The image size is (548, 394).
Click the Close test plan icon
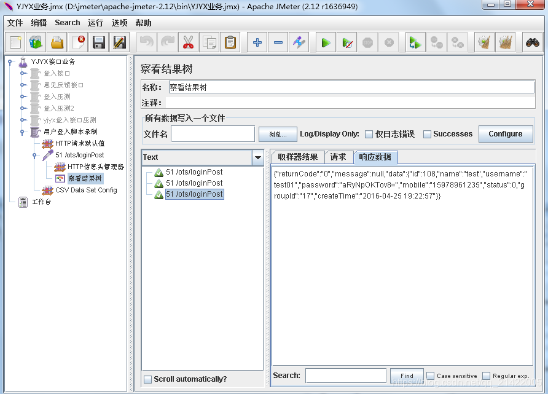pos(78,42)
